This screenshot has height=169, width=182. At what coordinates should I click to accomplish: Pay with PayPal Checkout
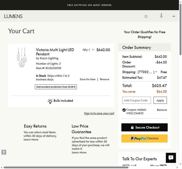coord(144,138)
